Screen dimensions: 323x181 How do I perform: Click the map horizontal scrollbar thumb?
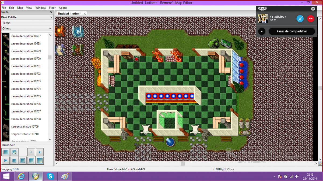coord(183,163)
